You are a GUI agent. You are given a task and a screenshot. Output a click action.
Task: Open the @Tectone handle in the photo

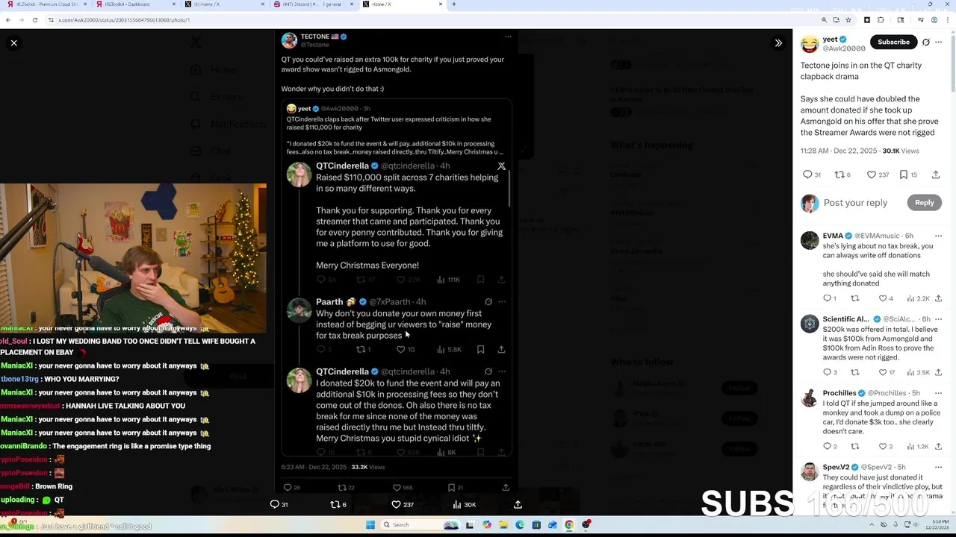[x=314, y=45]
